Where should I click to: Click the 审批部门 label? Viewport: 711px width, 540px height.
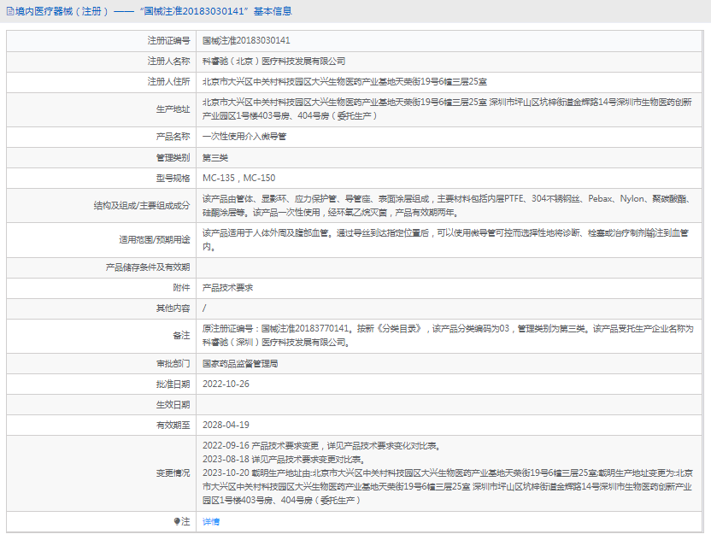pos(173,364)
